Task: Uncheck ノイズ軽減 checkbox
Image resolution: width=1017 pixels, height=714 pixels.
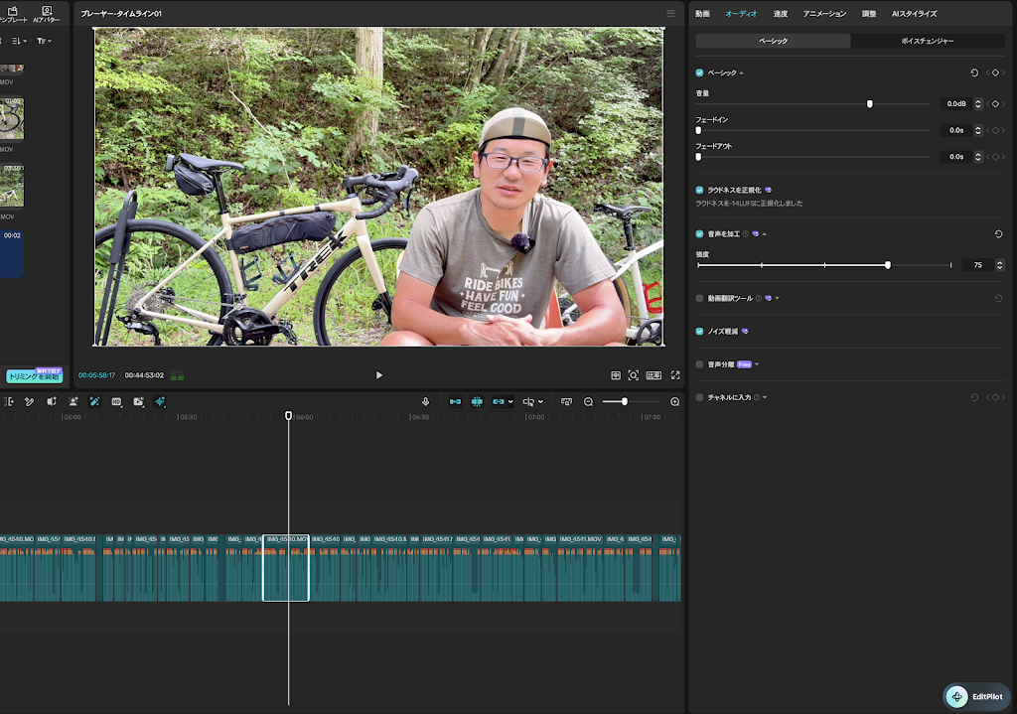Action: pos(699,332)
